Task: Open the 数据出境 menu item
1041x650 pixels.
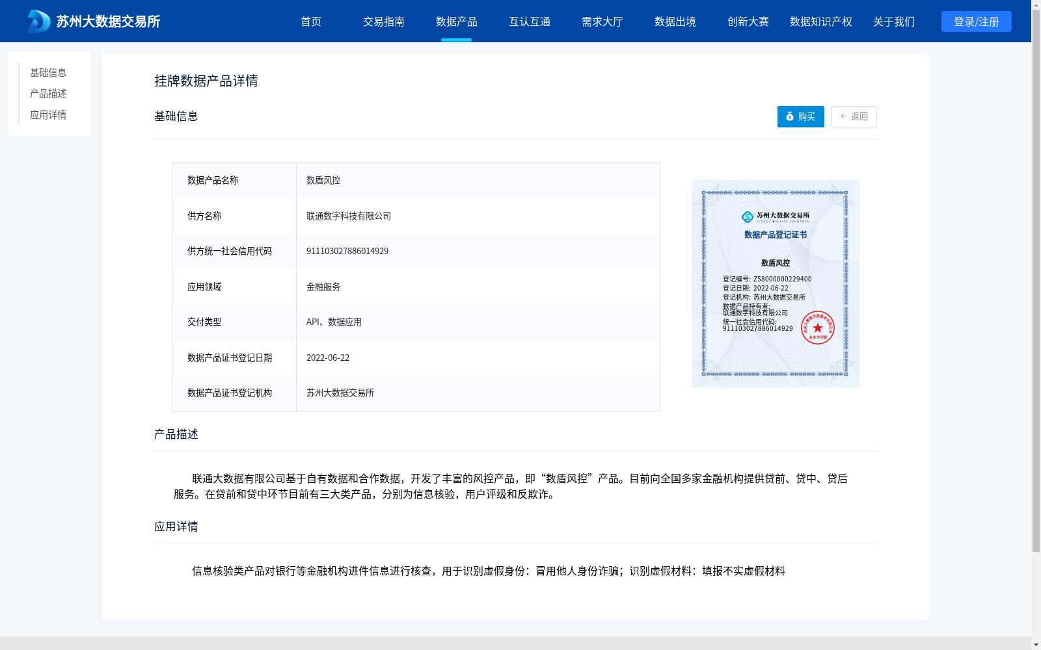Action: point(675,21)
